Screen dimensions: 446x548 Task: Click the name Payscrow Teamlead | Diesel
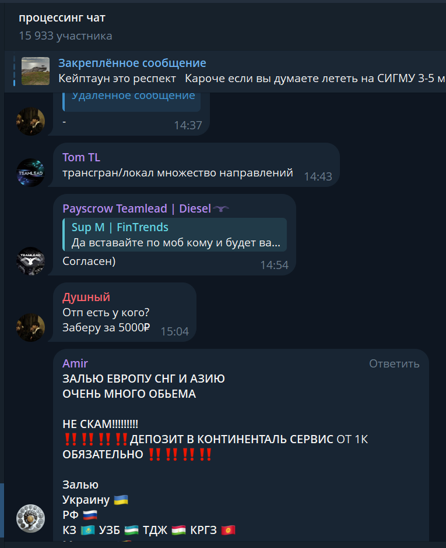(137, 208)
